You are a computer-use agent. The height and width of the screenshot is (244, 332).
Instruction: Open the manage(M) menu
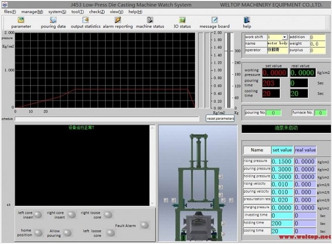pyautogui.click(x=32, y=11)
